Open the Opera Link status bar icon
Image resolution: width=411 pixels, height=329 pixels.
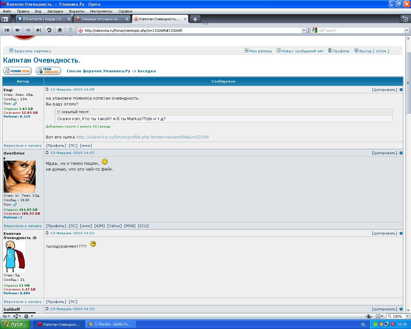tap(4, 316)
